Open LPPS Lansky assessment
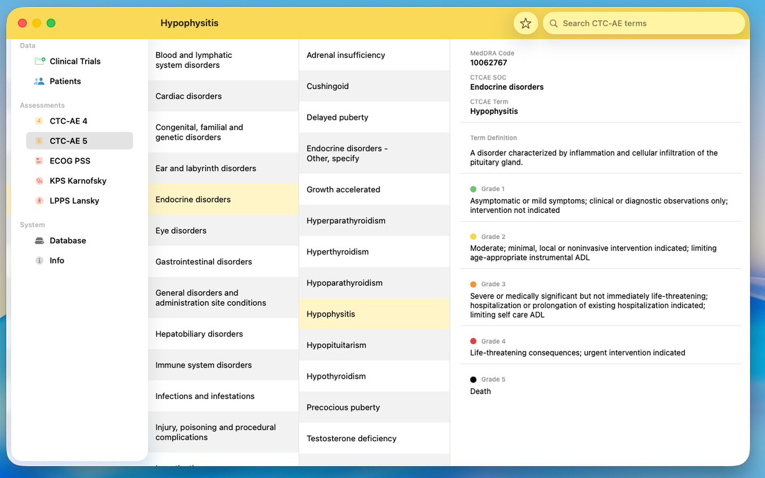 point(80,201)
